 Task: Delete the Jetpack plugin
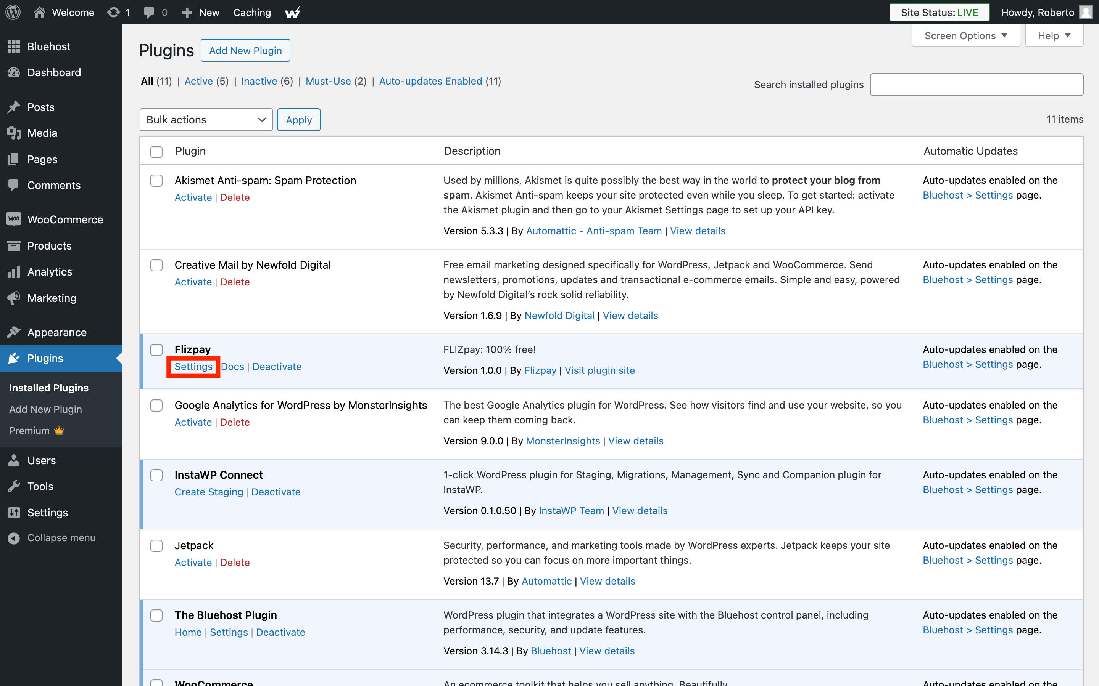coord(235,562)
